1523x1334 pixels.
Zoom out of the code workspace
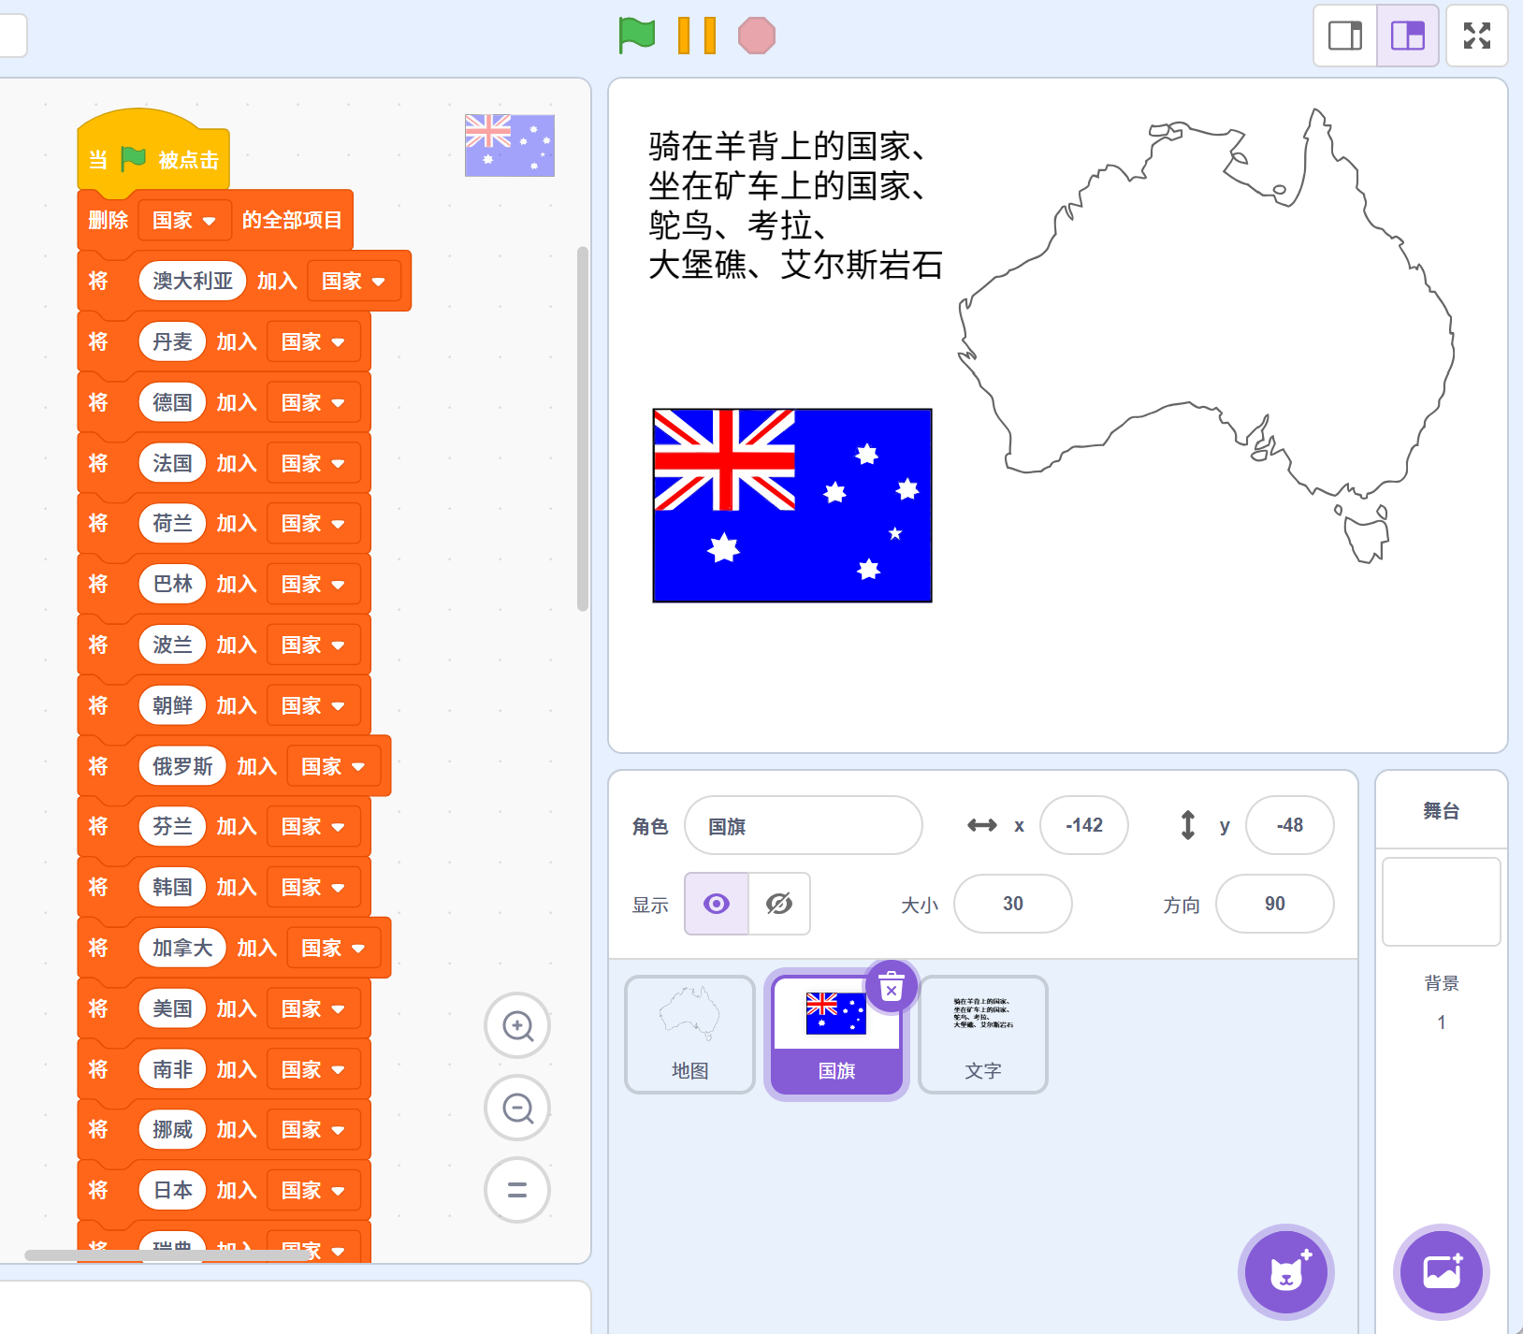(x=517, y=1109)
